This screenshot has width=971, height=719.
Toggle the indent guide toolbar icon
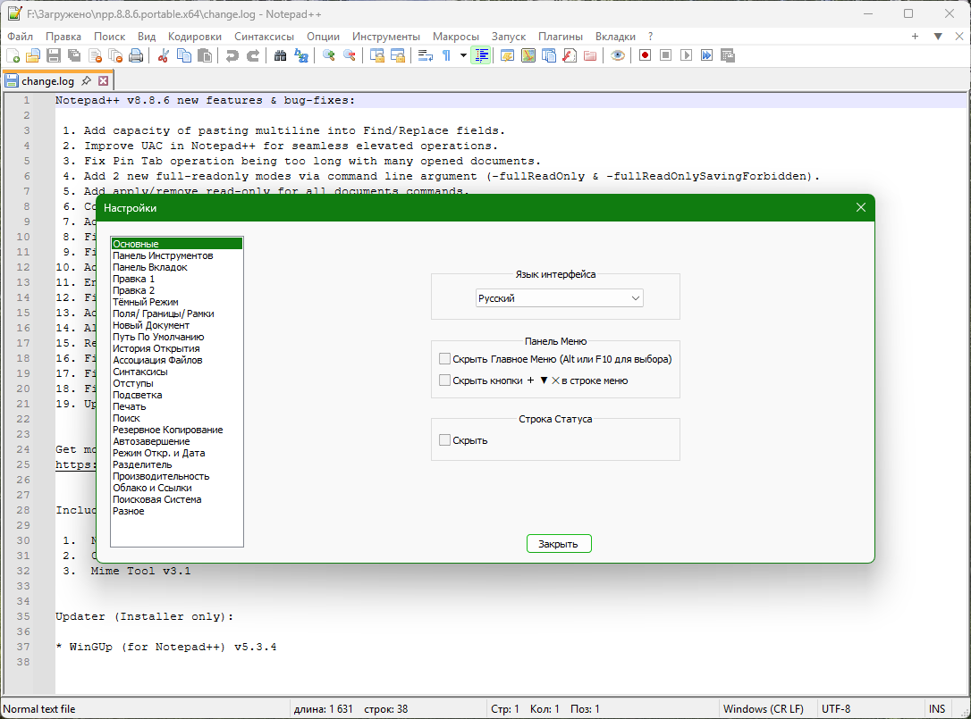(480, 55)
